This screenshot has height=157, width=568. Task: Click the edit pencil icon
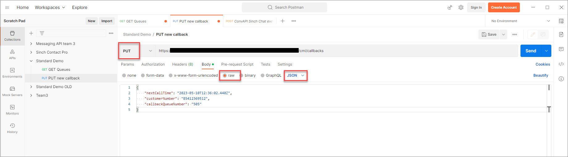[x=533, y=34]
